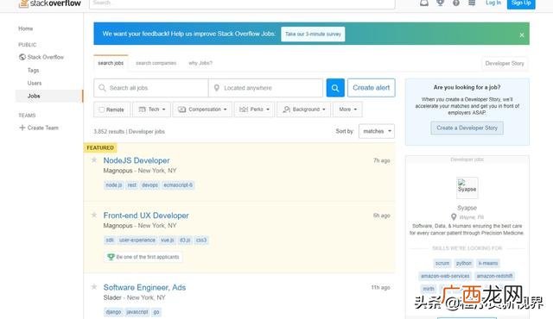This screenshot has width=553, height=319.
Task: Expand the Tech filter dropdown
Action: [152, 109]
